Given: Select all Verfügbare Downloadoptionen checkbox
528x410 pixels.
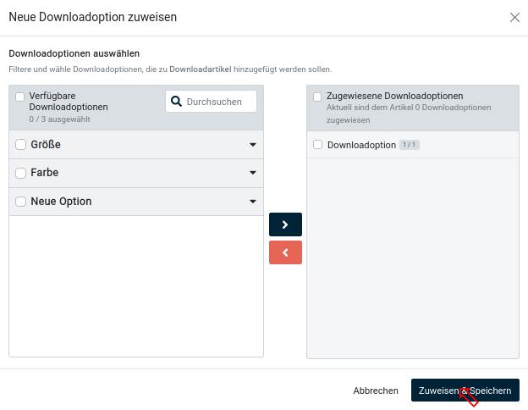Looking at the screenshot, I should pos(20,97).
